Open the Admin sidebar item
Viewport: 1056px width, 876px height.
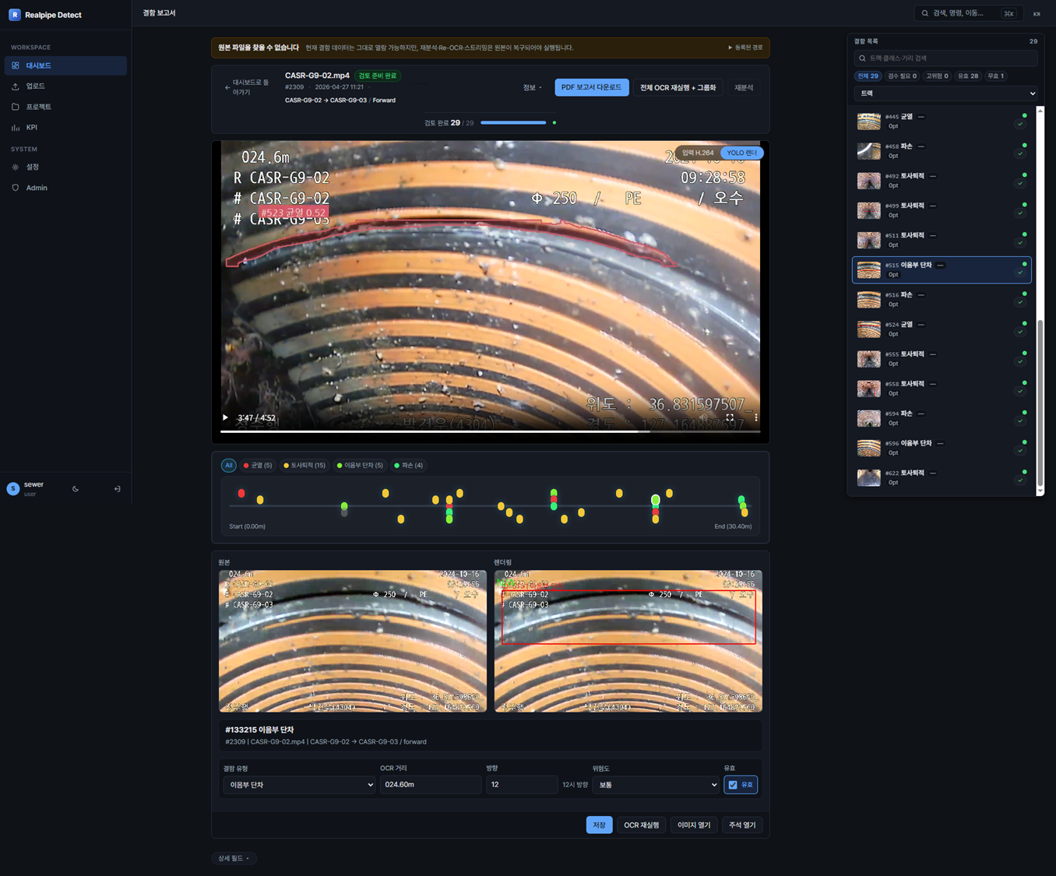[65, 188]
